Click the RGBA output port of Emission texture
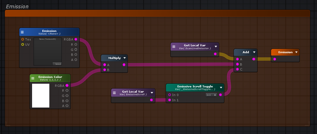Viewport: 317px width, 134px height. 76,39
